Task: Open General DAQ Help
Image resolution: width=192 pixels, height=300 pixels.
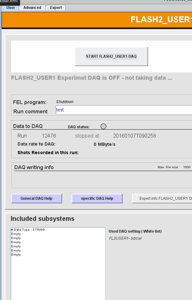Action: click(36, 199)
